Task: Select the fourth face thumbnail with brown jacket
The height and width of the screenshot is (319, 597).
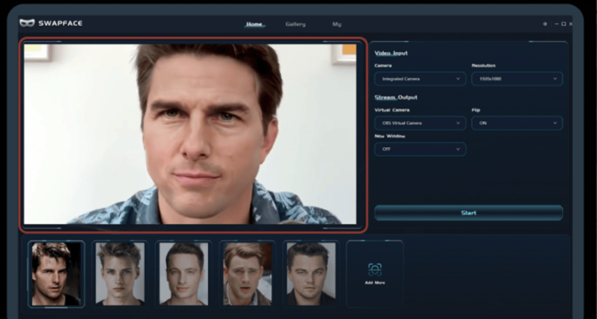Action: (247, 274)
